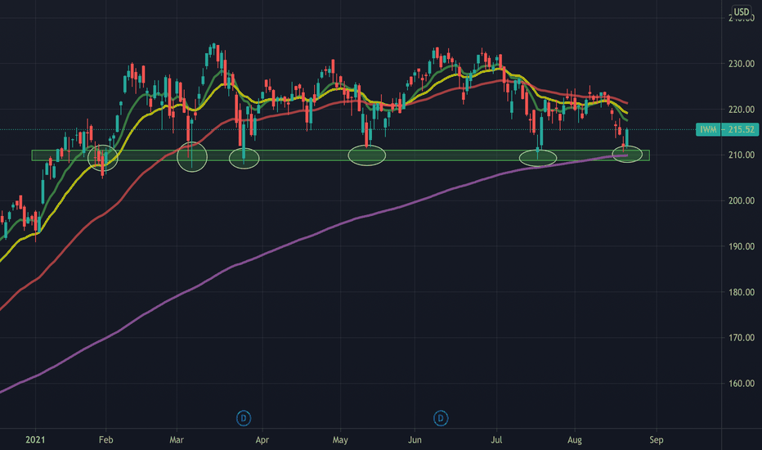Screen dimensions: 762x450
Task: Click the 190.00 price axis label
Action: [x=741, y=246]
